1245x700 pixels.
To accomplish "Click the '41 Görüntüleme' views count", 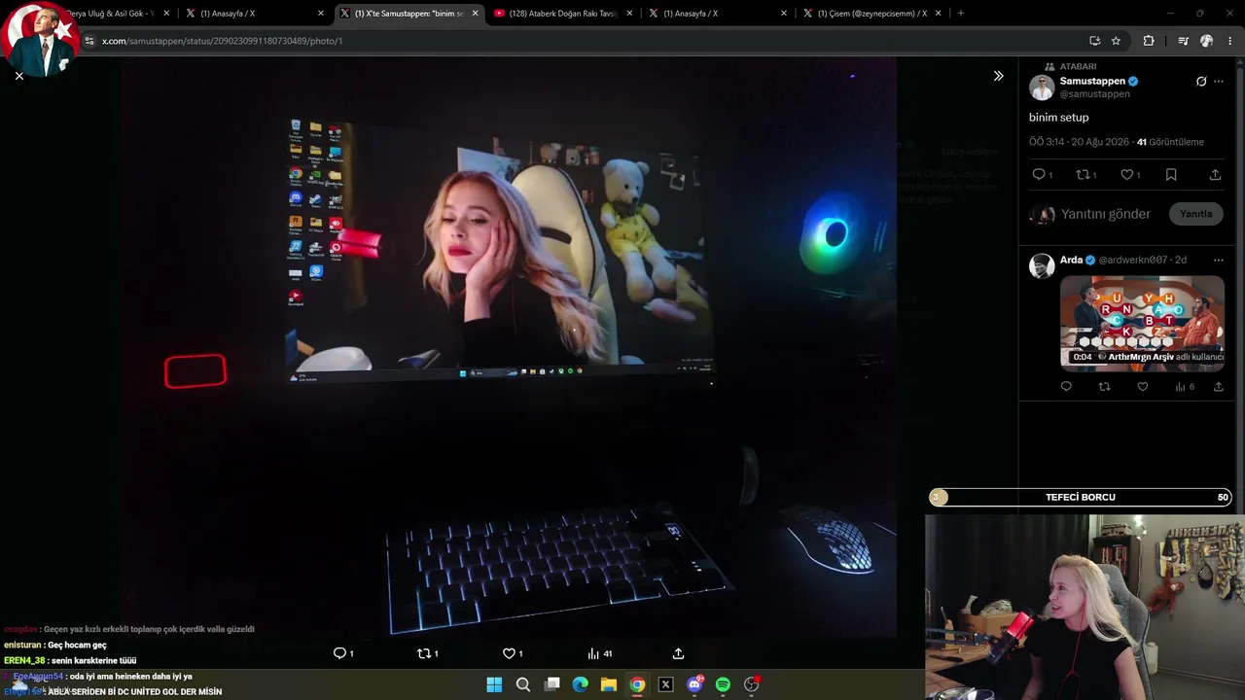I will 1170,142.
